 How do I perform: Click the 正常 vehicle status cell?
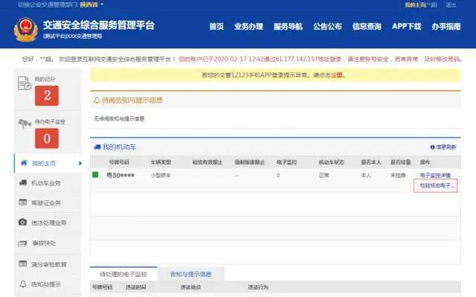pyautogui.click(x=324, y=175)
